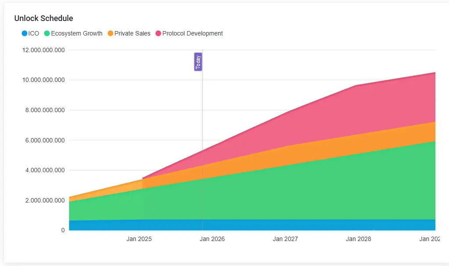Viewport: 449px width, 266px height.
Task: Click the pink Protocol Development legend dot
Action: pos(158,33)
